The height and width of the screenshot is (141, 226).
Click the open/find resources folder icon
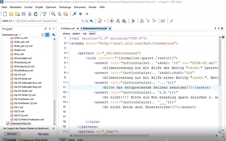pos(66,14)
